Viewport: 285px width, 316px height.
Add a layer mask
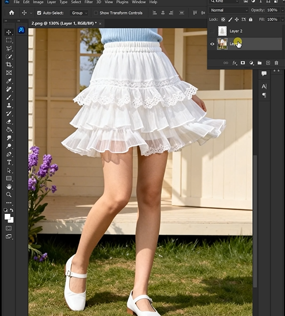pos(243,63)
